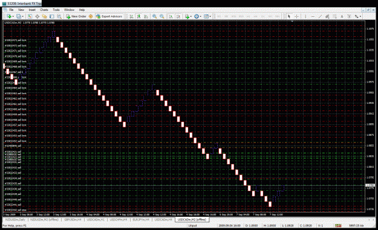Click the New Order button
Image resolution: width=378 pixels, height=230 pixels.
coord(76,16)
